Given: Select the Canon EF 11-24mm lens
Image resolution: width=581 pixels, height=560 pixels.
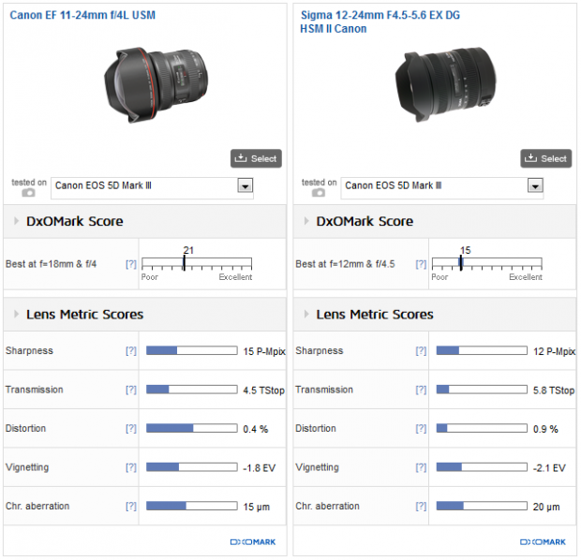Looking at the screenshot, I should (x=256, y=158).
